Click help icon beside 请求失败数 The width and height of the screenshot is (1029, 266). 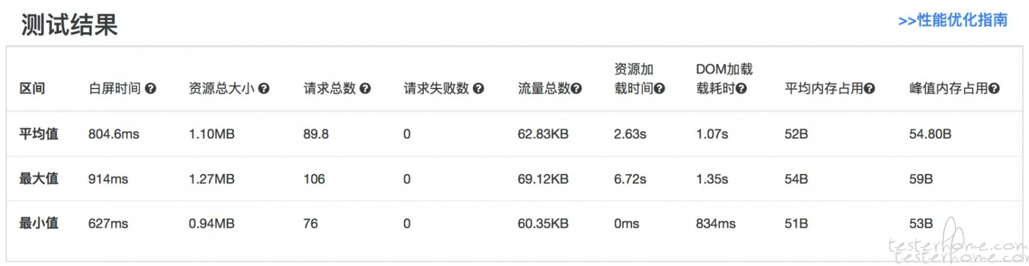tap(478, 88)
